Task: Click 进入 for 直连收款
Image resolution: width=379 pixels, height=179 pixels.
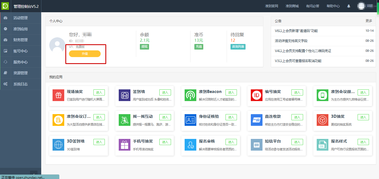Action: click(x=297, y=117)
